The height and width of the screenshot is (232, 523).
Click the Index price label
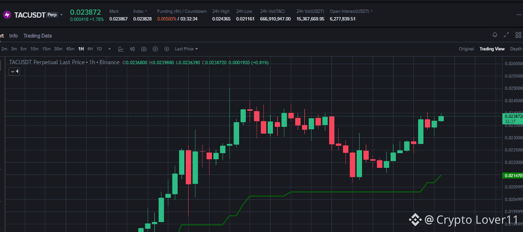pyautogui.click(x=140, y=11)
